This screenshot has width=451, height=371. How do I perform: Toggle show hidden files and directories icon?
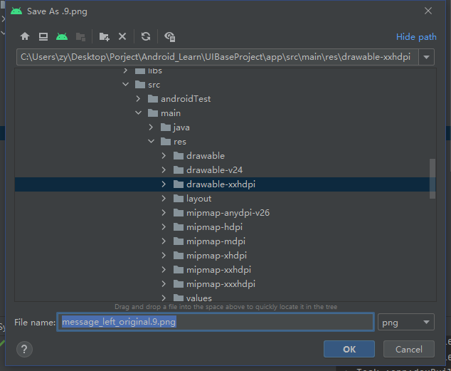169,36
